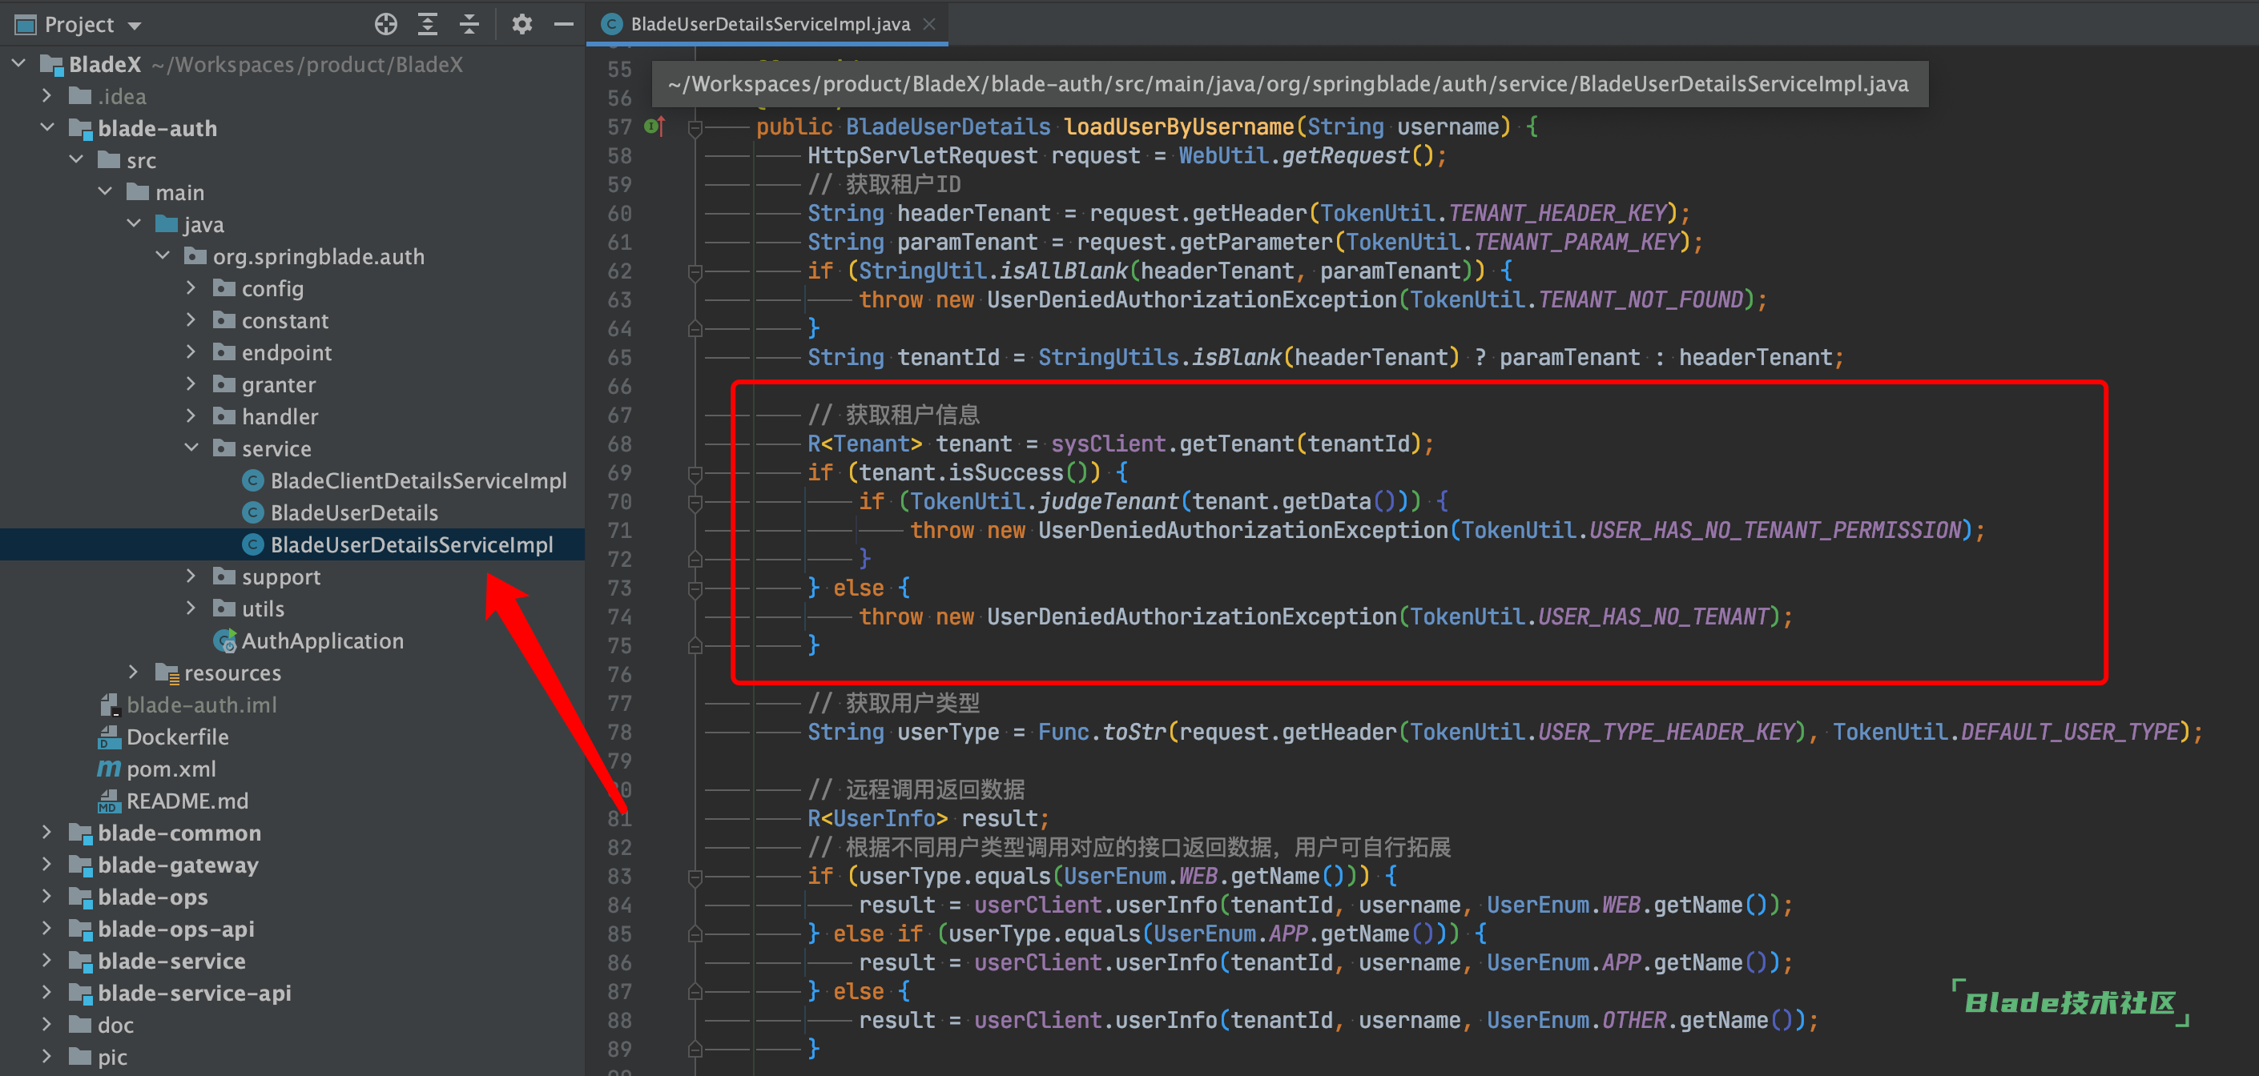Expand the blade-service module

tap(47, 961)
